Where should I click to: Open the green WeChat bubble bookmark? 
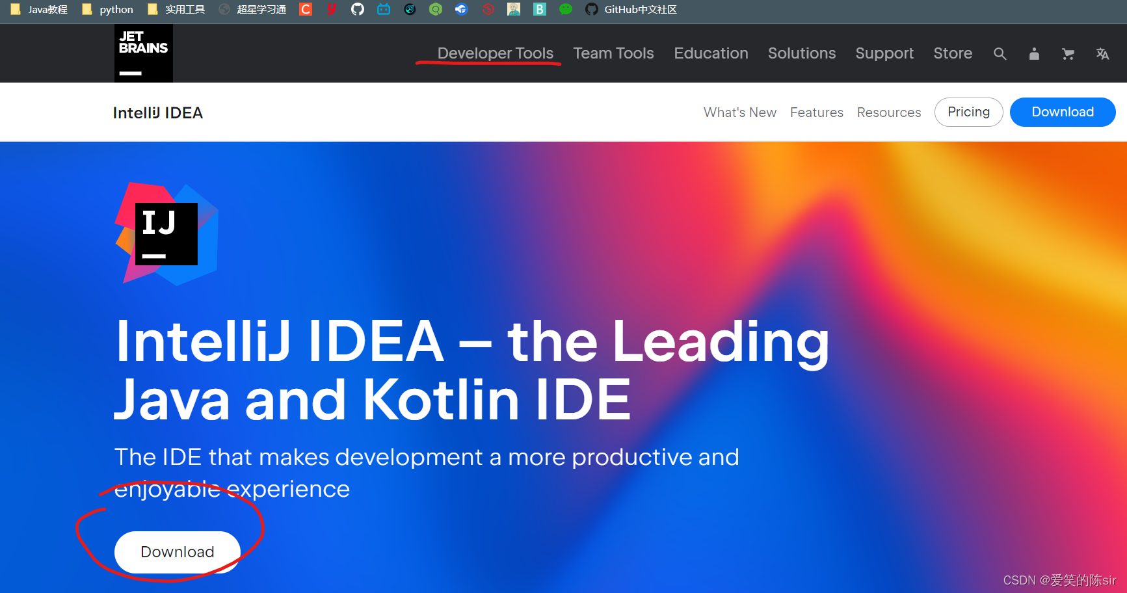[x=566, y=9]
